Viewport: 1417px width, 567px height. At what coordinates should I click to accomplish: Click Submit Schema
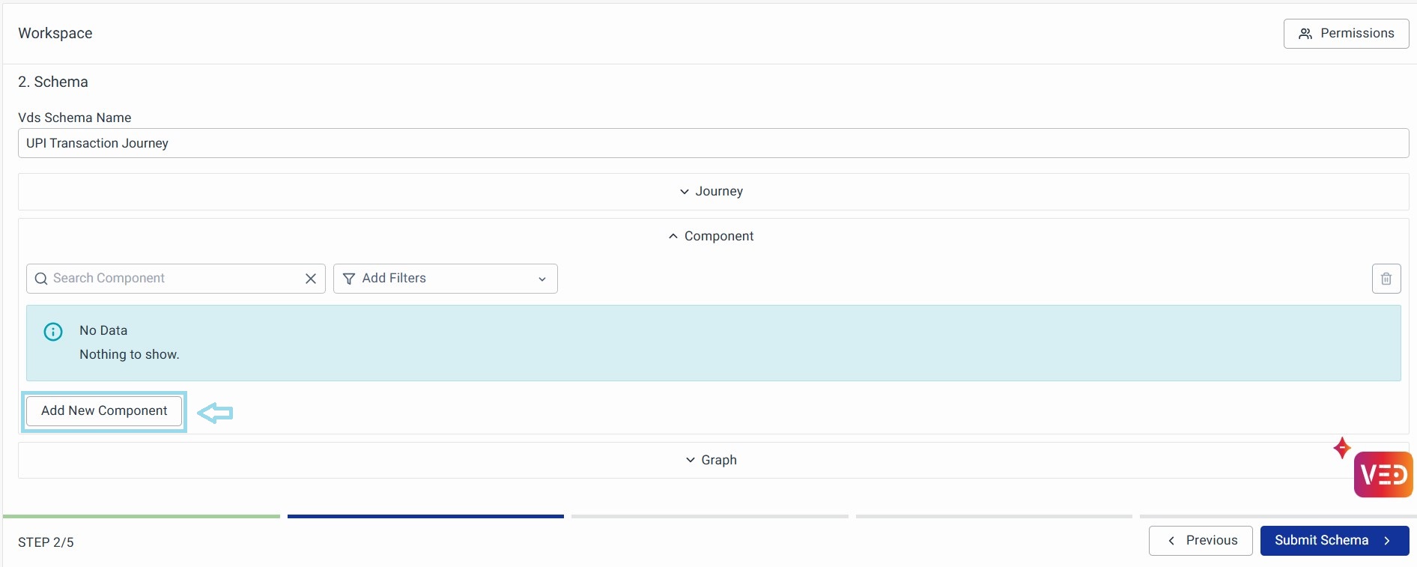tap(1334, 541)
